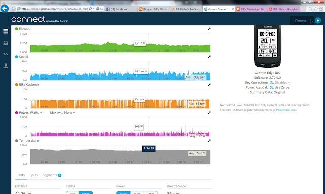Click the browser forward arrow button
This screenshot has height=194, width=325.
coord(12,9)
